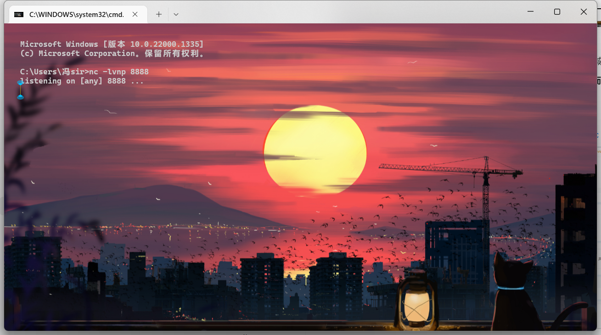Select the C:\WINDOWS\system32\cmd tab
Screen dimensions: 601x335
[78, 14]
